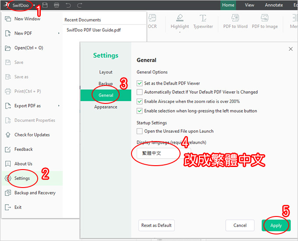
Task: Click the Open folder icon
Action: (8, 48)
